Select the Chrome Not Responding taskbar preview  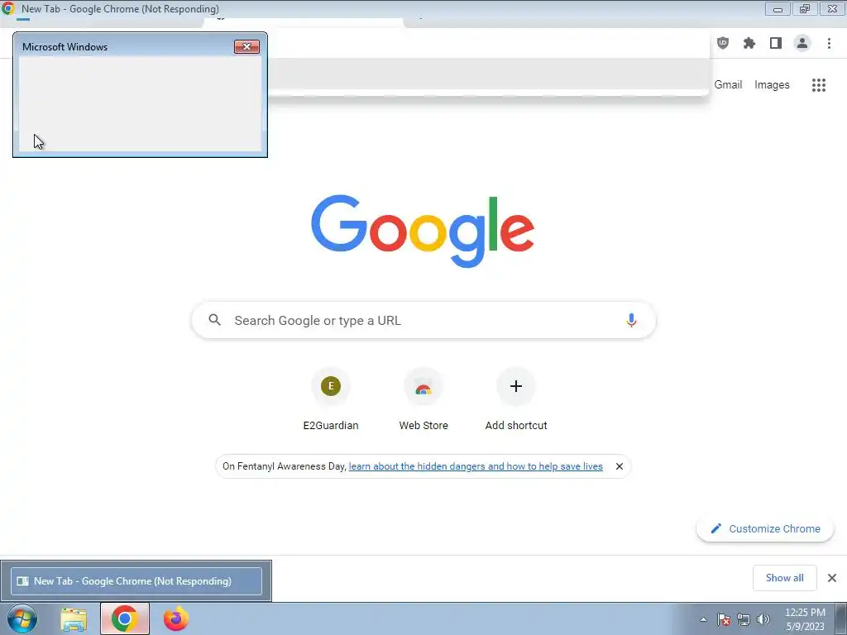click(x=136, y=581)
